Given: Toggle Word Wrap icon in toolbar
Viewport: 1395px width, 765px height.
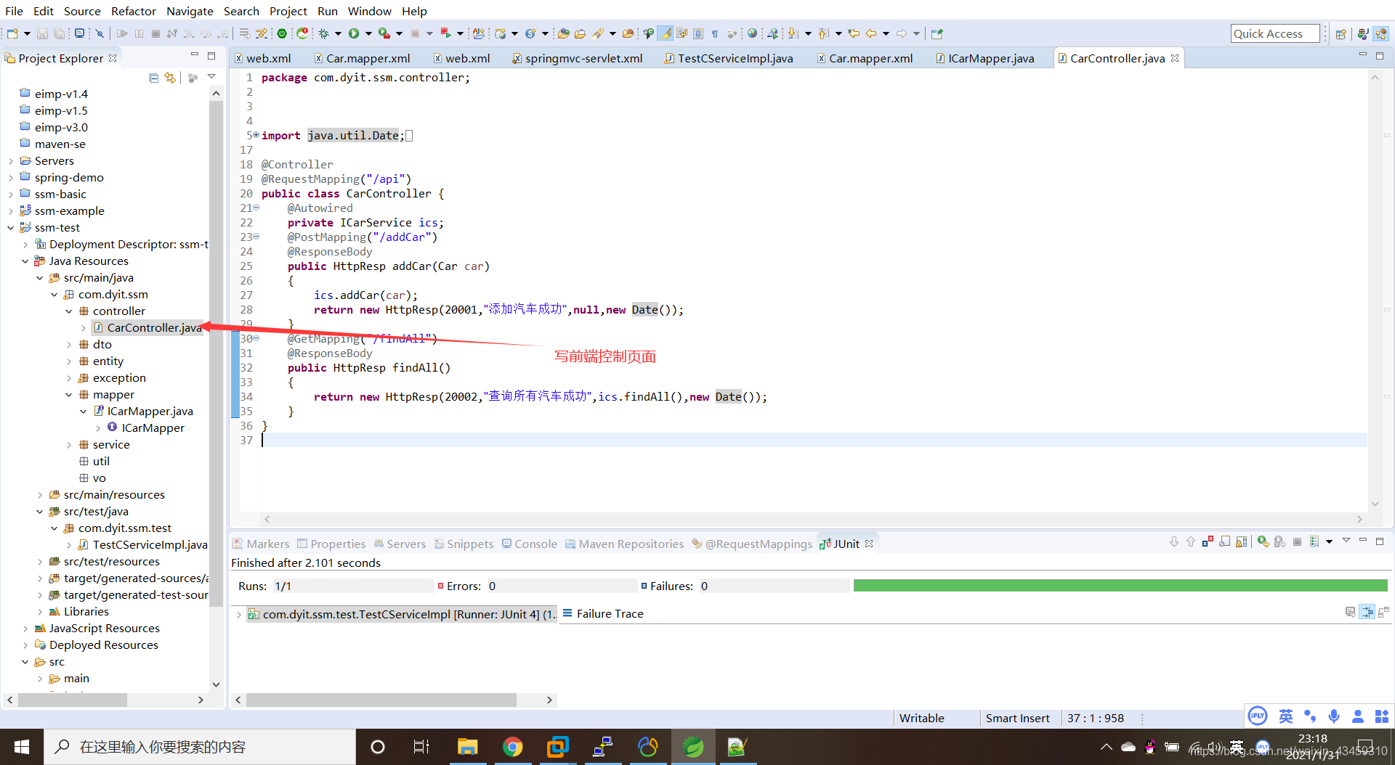Looking at the screenshot, I should 682,33.
